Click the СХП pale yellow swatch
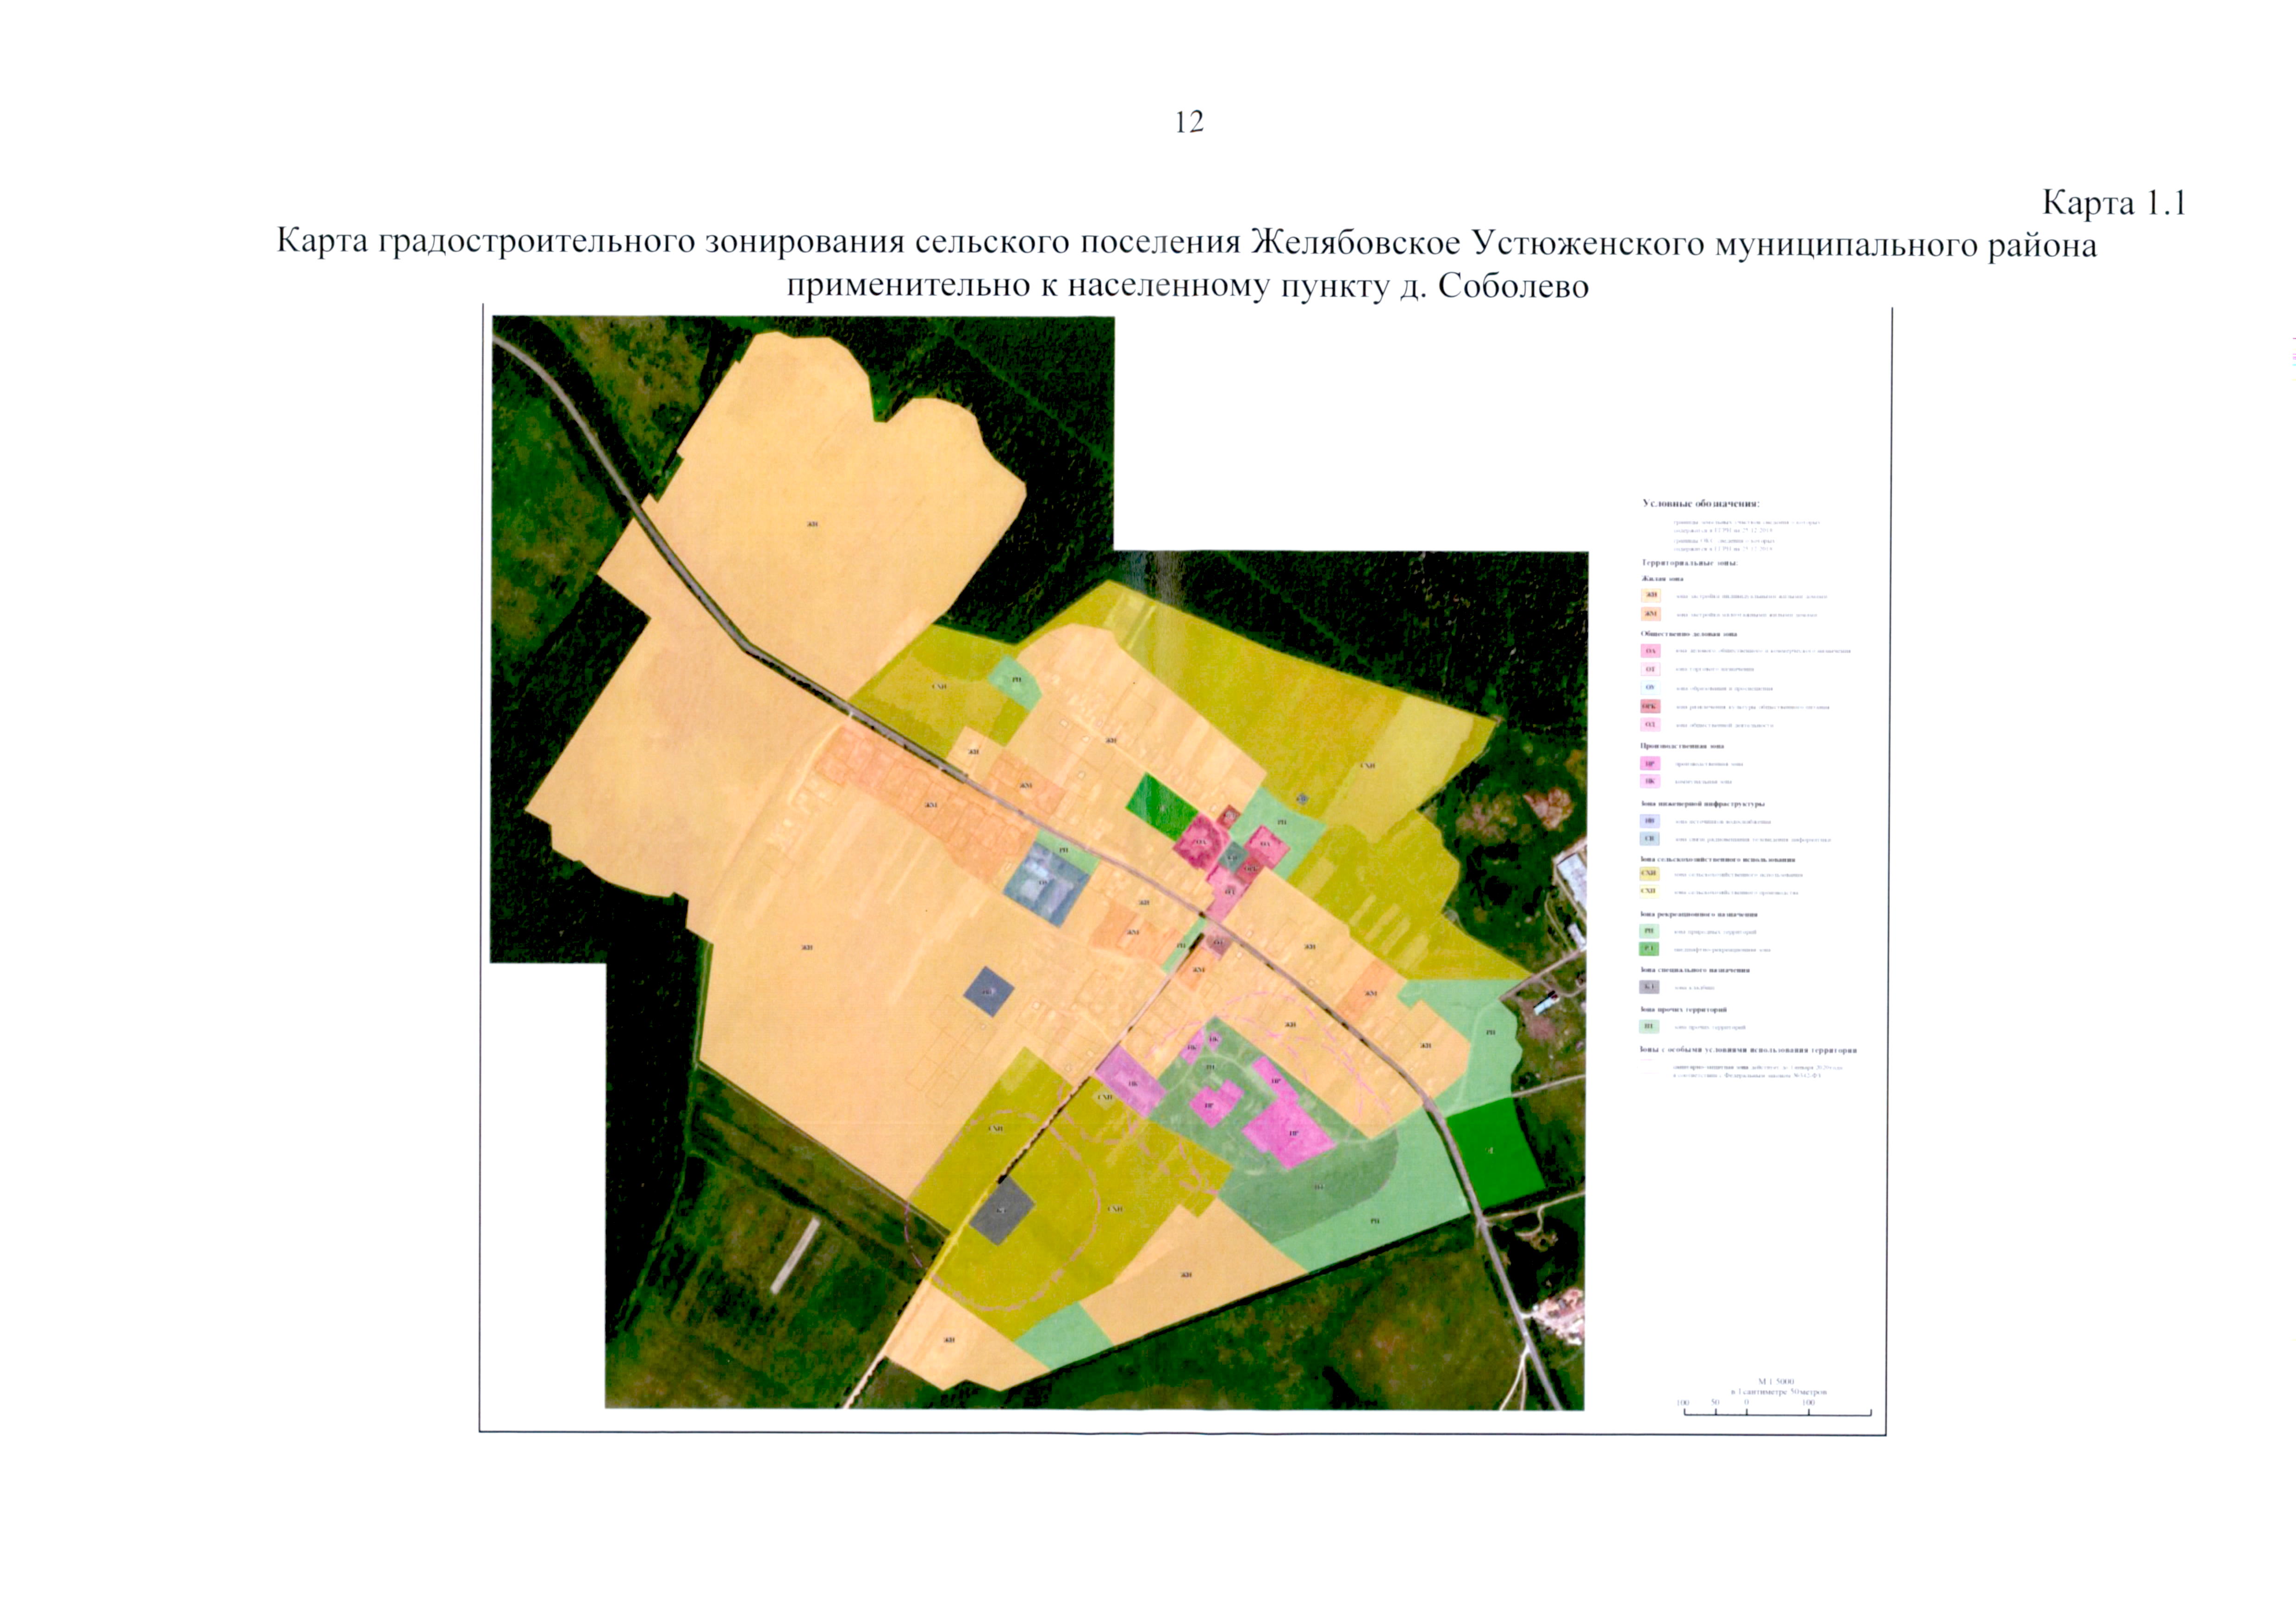 tap(1650, 891)
